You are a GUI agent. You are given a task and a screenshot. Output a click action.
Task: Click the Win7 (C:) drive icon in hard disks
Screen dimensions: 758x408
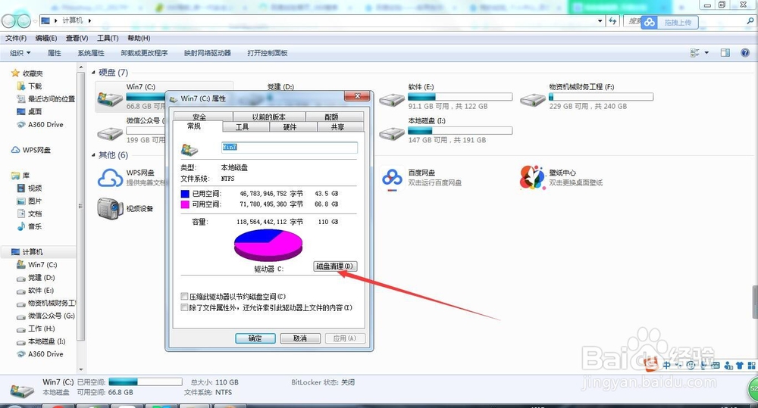point(110,99)
